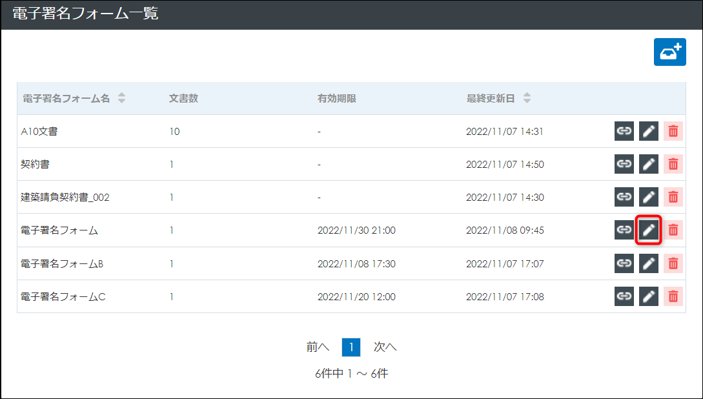Copy link for 建築請負契約書_002 row
Screen dimensions: 703x399
(x=624, y=197)
